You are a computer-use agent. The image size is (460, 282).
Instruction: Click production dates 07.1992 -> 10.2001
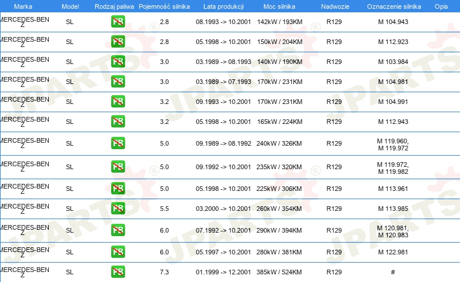pyautogui.click(x=224, y=230)
